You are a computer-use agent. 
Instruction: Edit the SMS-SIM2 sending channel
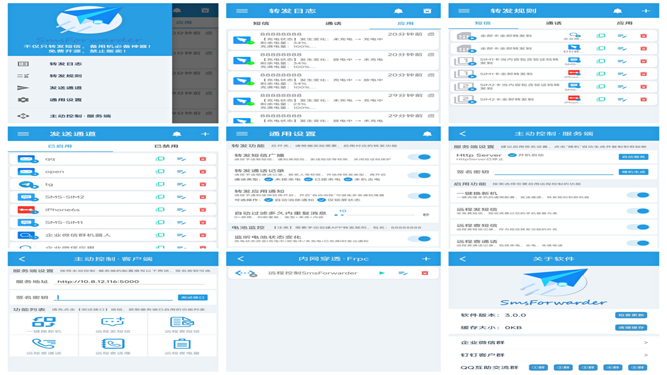[x=181, y=197]
